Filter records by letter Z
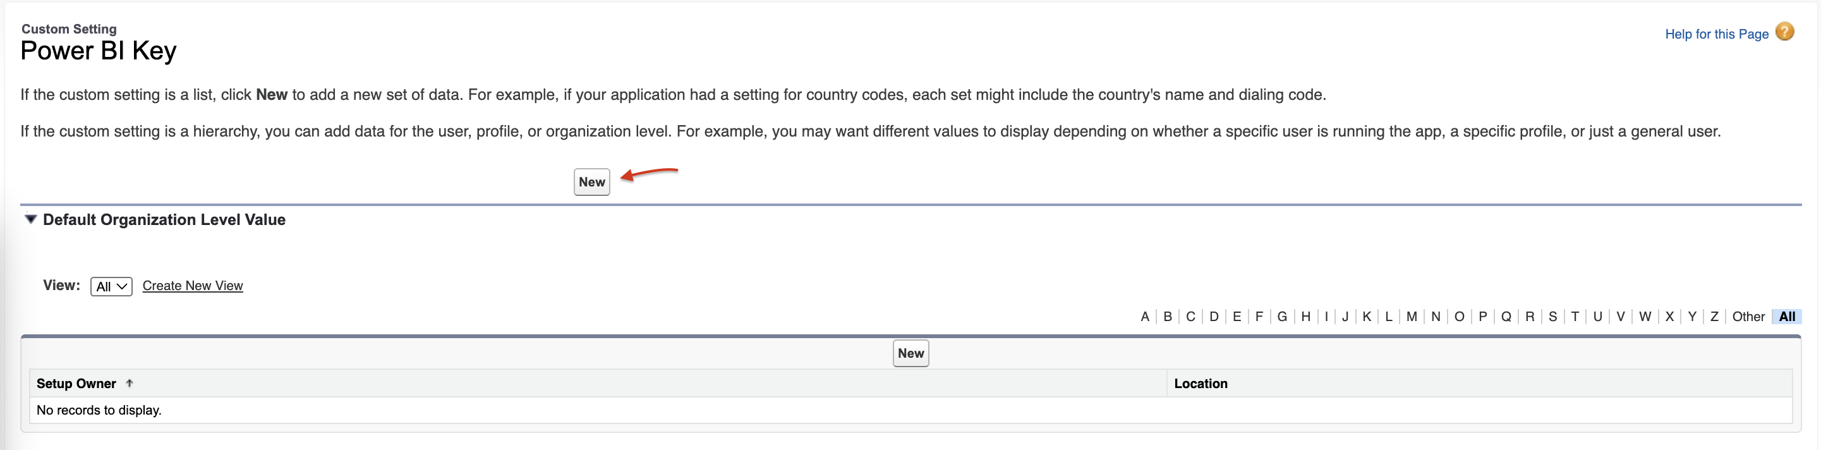Image resolution: width=1821 pixels, height=450 pixels. (1714, 316)
